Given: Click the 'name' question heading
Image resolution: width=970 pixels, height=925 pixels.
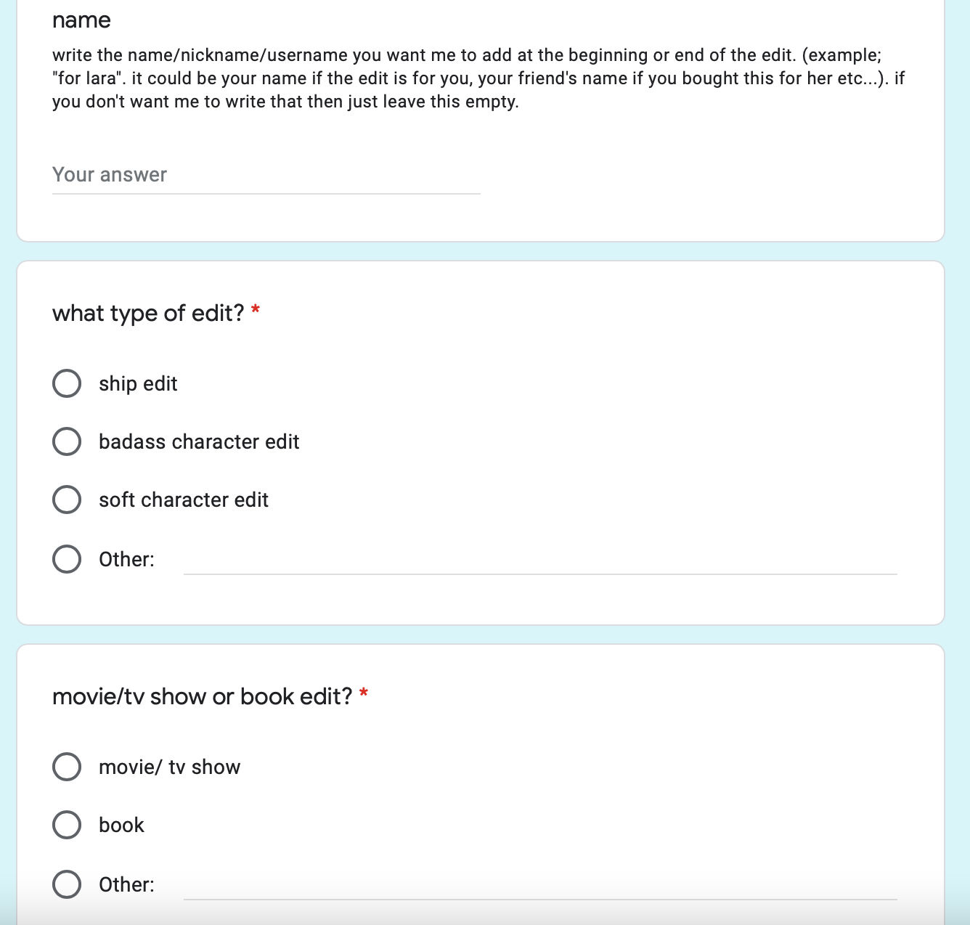Looking at the screenshot, I should [81, 20].
